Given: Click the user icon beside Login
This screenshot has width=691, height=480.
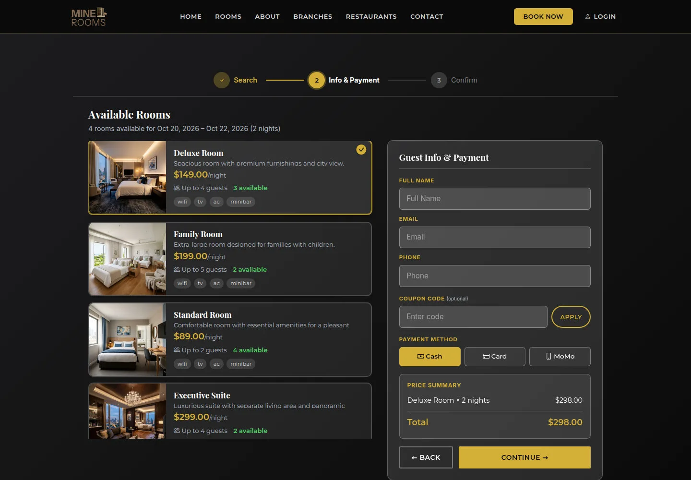Looking at the screenshot, I should tap(588, 17).
